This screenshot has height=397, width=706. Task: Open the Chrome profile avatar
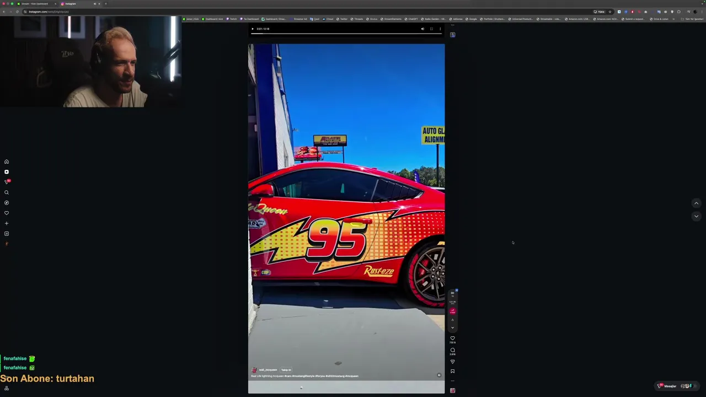pyautogui.click(x=695, y=12)
